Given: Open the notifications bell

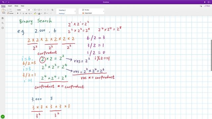Looking at the screenshot, I should (x=205, y=2).
